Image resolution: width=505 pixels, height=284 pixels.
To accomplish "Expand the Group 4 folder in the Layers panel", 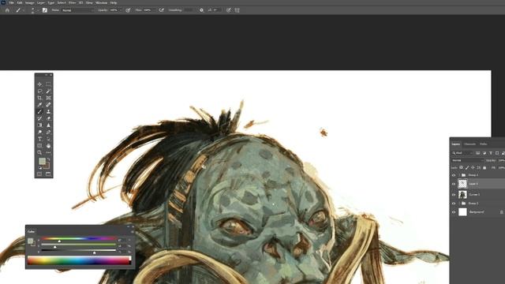I will click(x=459, y=175).
